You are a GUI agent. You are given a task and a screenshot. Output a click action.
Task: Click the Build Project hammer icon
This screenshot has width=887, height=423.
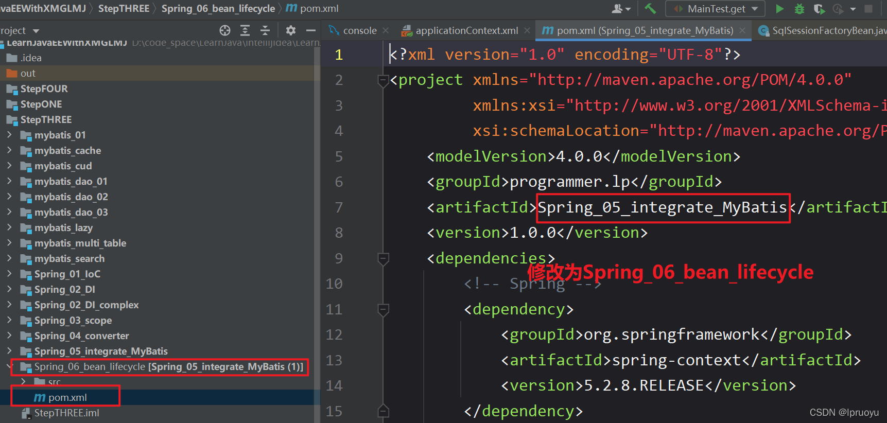click(x=650, y=8)
